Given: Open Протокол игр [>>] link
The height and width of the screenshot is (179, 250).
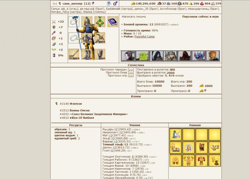Looking at the screenshot, I should 121,75.
